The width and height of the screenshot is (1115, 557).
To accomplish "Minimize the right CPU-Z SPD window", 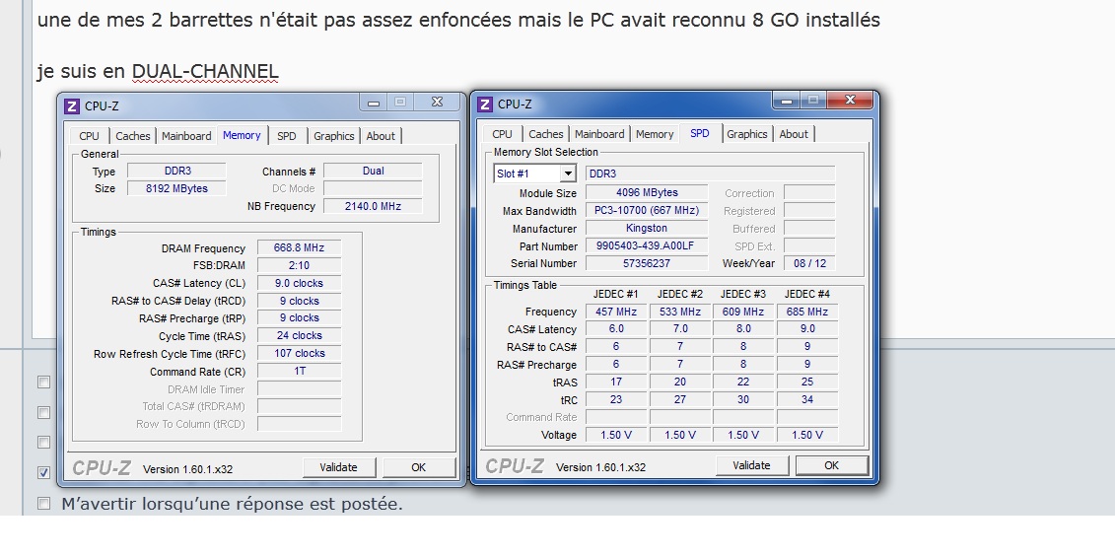I will point(786,101).
